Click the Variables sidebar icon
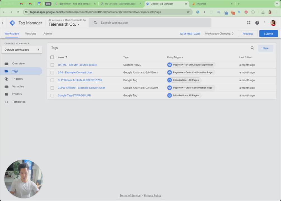Viewport: 281px width, 201px height. pyautogui.click(x=6, y=87)
